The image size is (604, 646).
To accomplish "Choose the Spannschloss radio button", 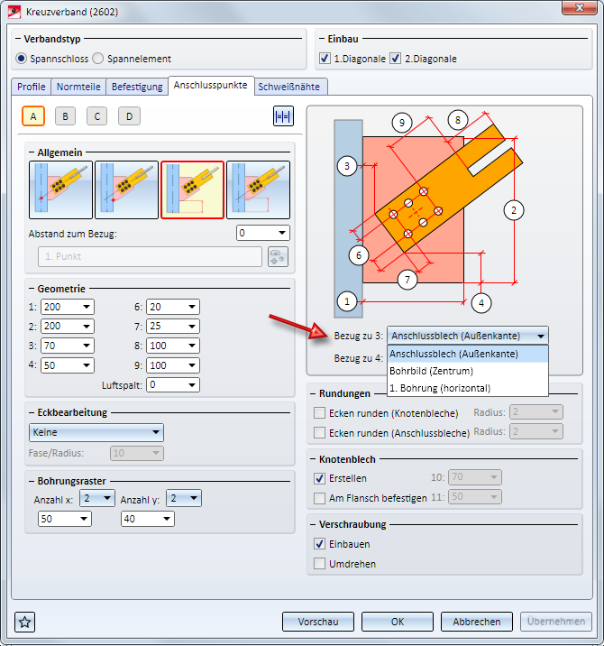I will 22,59.
